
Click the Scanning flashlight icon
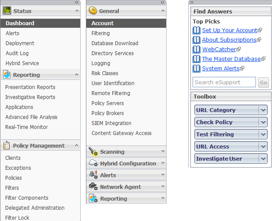click(x=93, y=151)
